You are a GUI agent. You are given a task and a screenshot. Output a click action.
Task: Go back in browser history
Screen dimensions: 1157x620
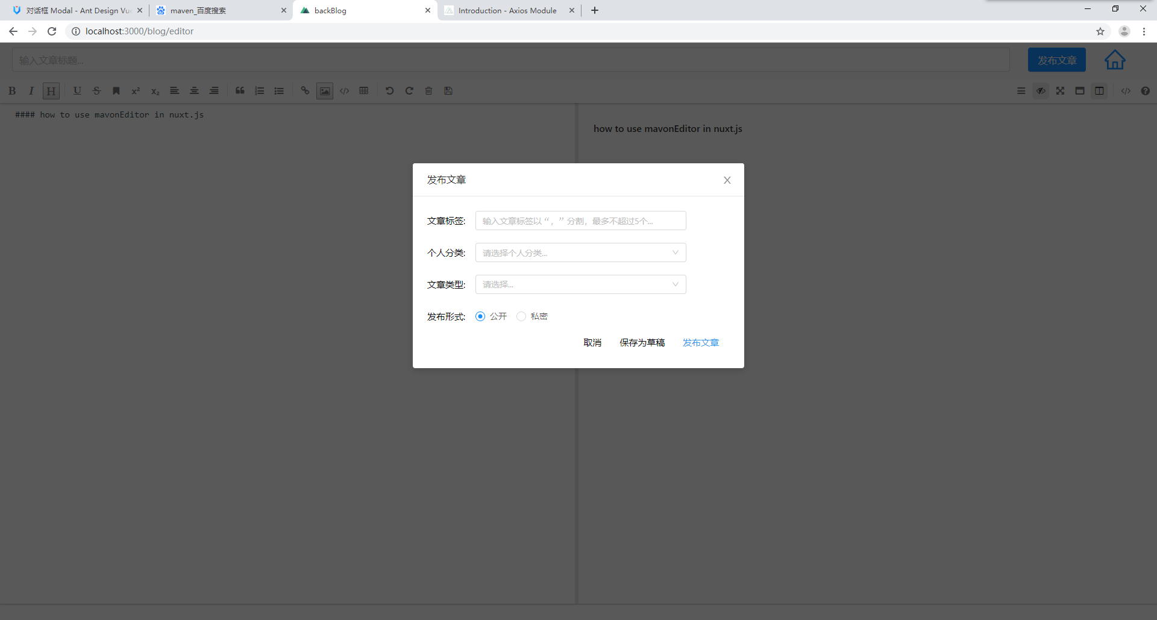tap(13, 31)
